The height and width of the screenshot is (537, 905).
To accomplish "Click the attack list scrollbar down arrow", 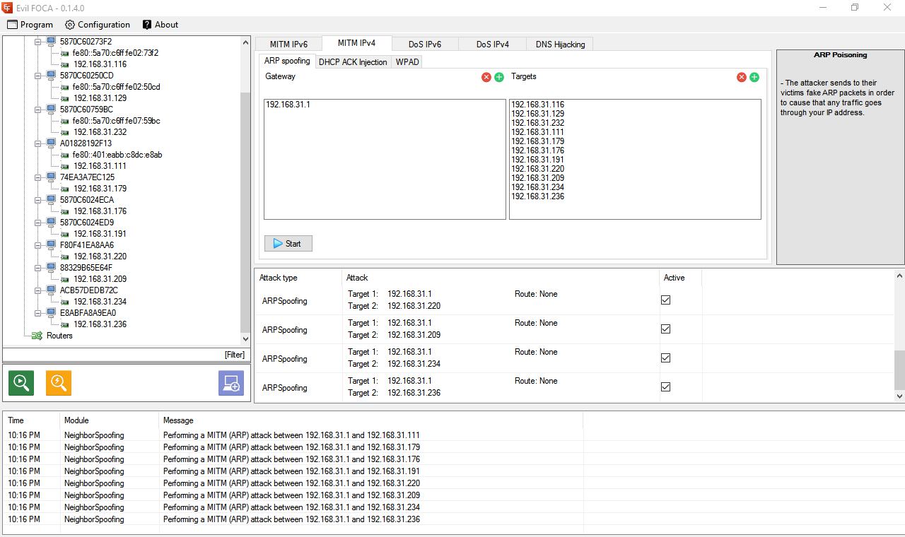I will (x=899, y=396).
